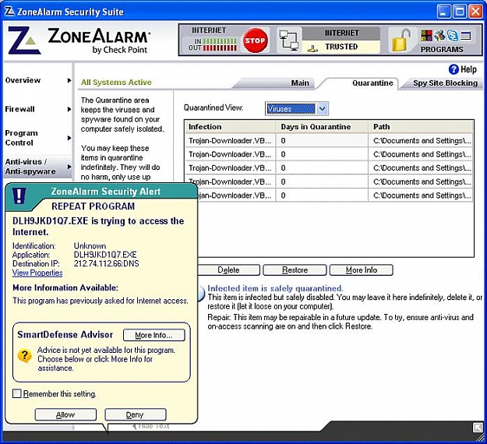Image resolution: width=487 pixels, height=444 pixels.
Task: Click the More Info button below quarantine list
Action: click(x=362, y=270)
